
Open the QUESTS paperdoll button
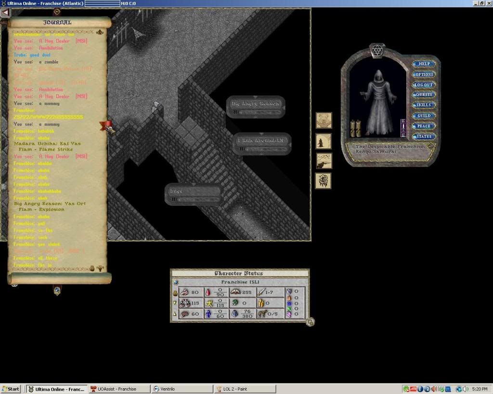[424, 95]
